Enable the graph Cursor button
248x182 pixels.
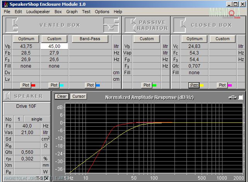pos(79,96)
